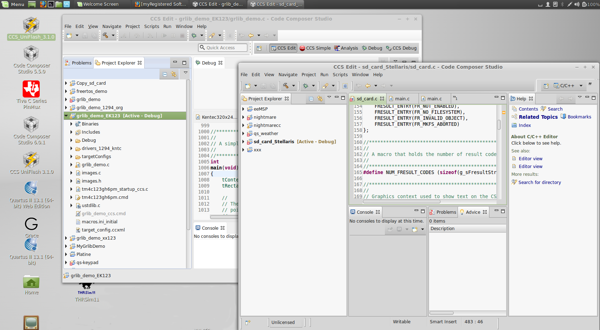
Task: Switch to Debug perspective button
Action: [372, 48]
